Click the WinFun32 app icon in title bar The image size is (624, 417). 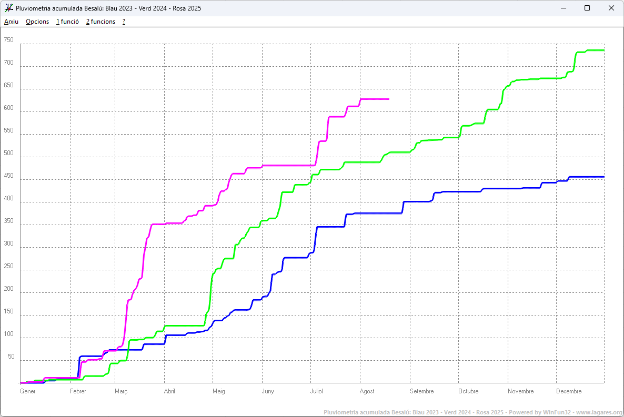click(8, 8)
